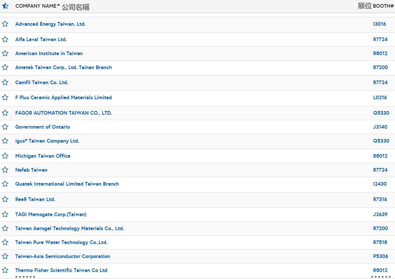Open Michigan Taiwan Office link
Image resolution: width=395 pixels, height=279 pixels.
point(43,156)
